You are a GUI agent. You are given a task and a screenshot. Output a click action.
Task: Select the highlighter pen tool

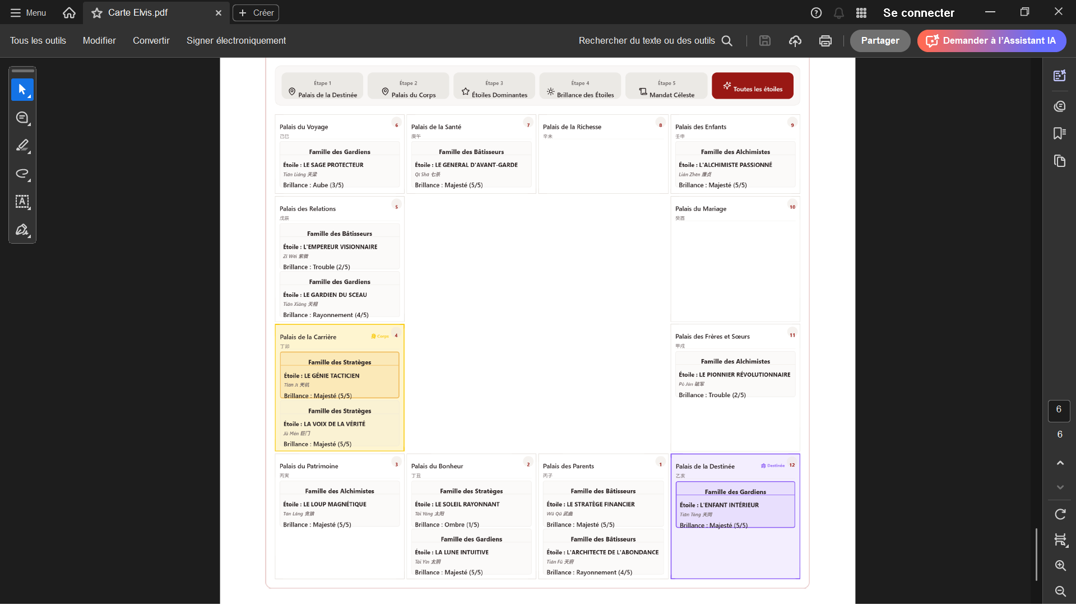click(22, 146)
